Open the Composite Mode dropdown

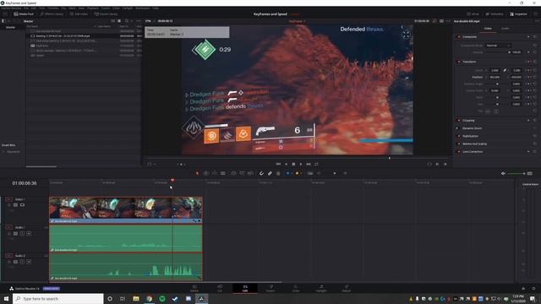tap(498, 45)
